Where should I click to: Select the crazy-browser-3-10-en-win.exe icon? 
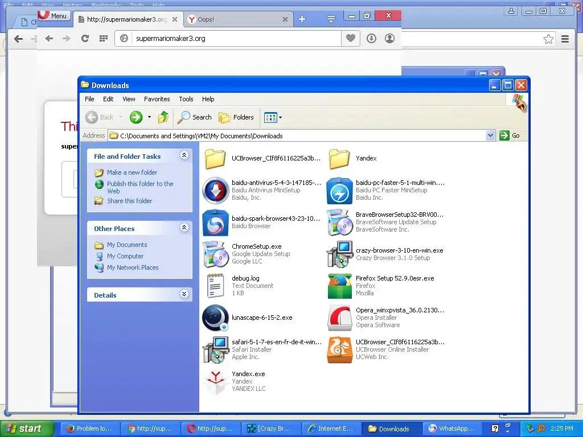coord(339,254)
